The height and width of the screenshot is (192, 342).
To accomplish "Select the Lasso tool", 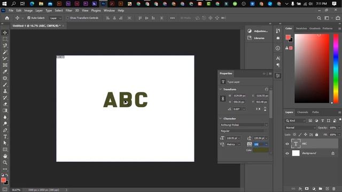I will point(5,46).
